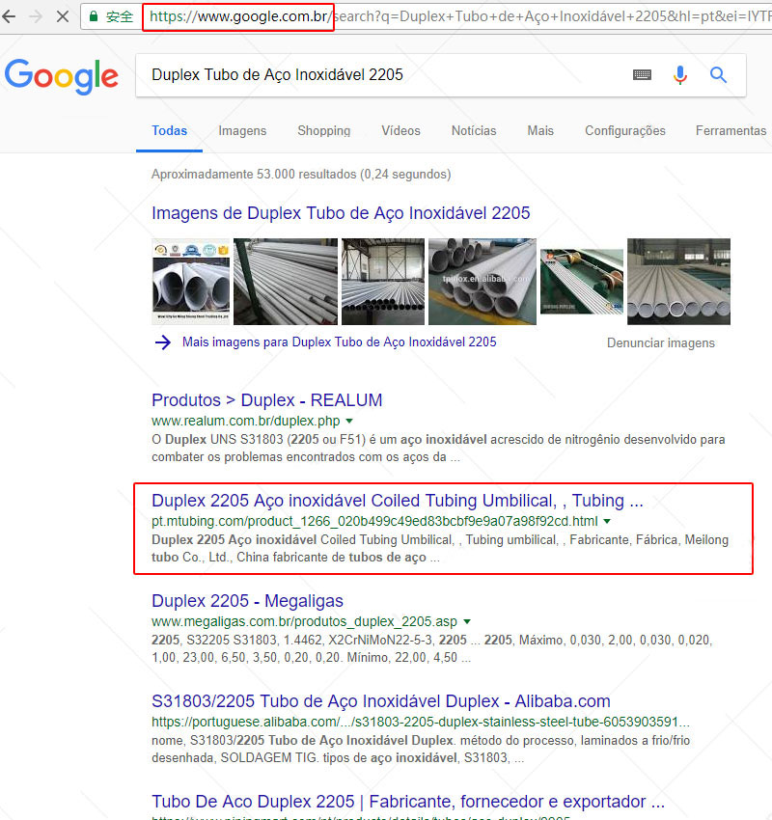This screenshot has height=820, width=772.
Task: Click the blue magnifier search icon
Action: (718, 75)
